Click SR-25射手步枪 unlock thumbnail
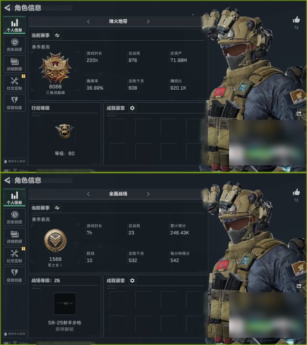 65,304
